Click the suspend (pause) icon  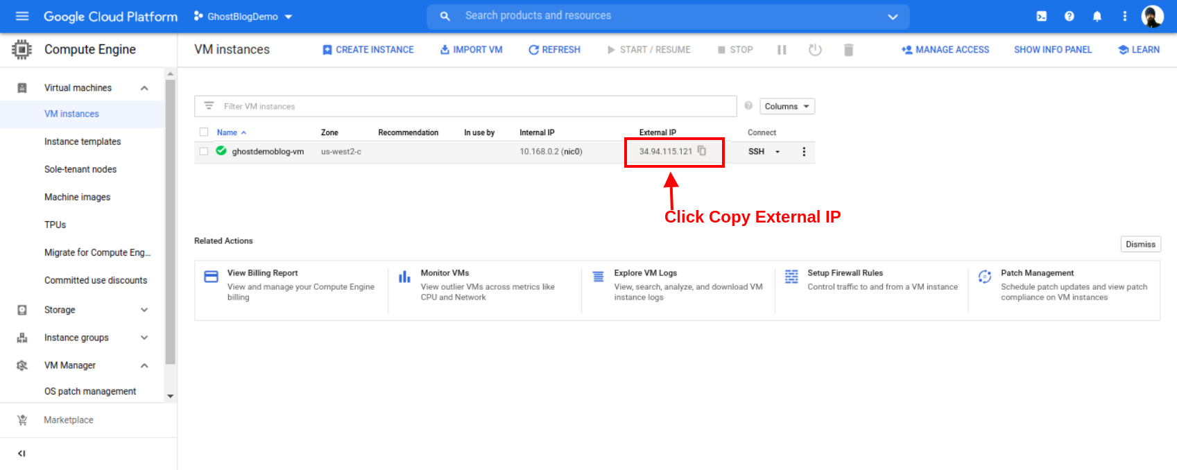coord(782,50)
